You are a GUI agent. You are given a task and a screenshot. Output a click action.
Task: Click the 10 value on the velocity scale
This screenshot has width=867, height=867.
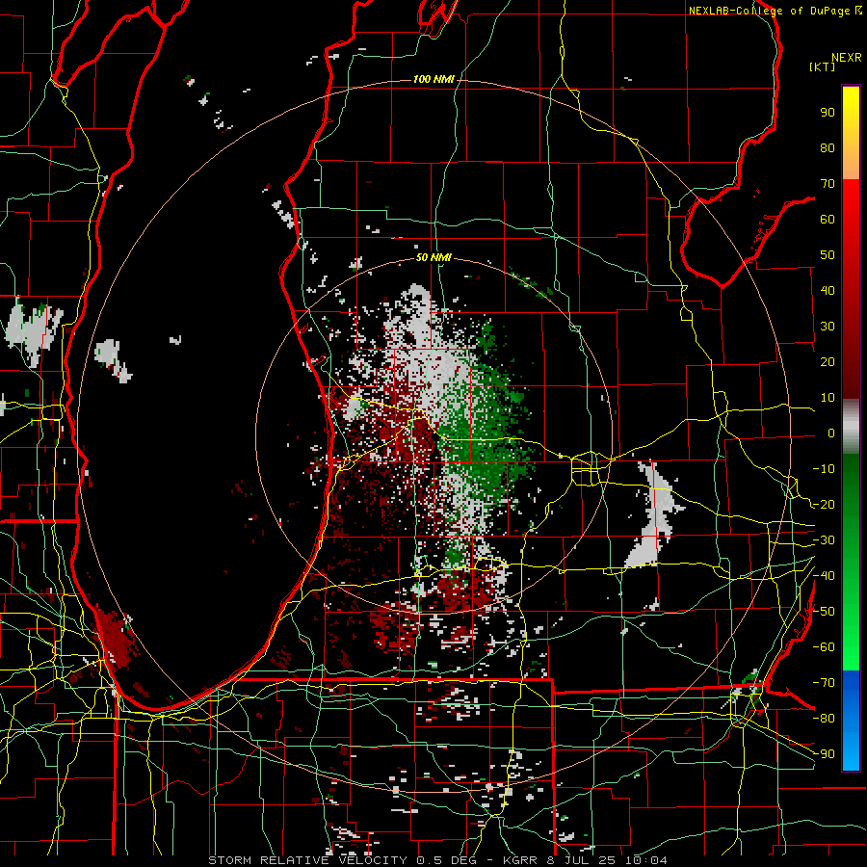coord(828,398)
